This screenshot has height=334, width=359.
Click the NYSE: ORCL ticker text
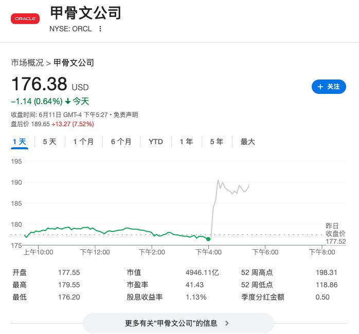pyautogui.click(x=70, y=29)
